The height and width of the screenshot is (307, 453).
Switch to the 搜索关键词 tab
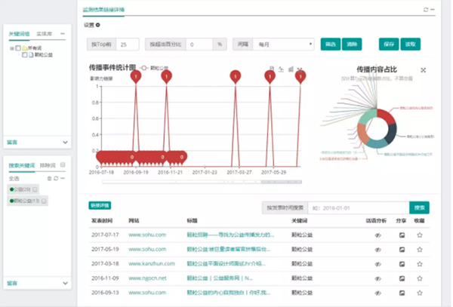[21, 165]
